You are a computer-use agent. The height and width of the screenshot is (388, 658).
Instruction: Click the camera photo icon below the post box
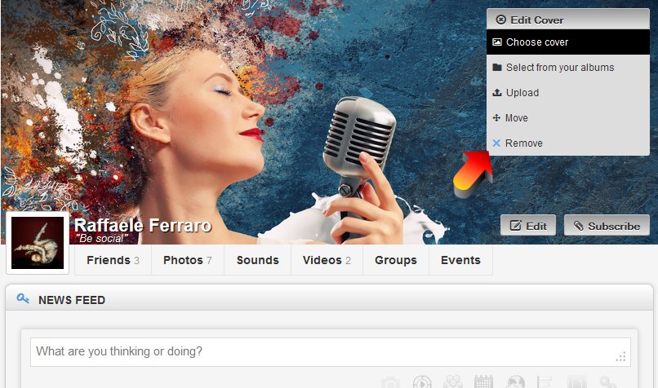391,382
